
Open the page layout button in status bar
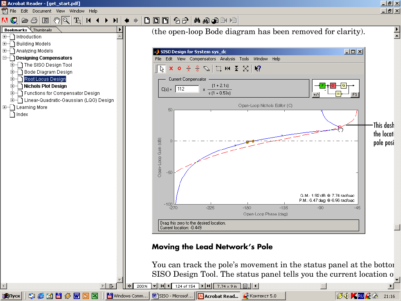pos(247,286)
